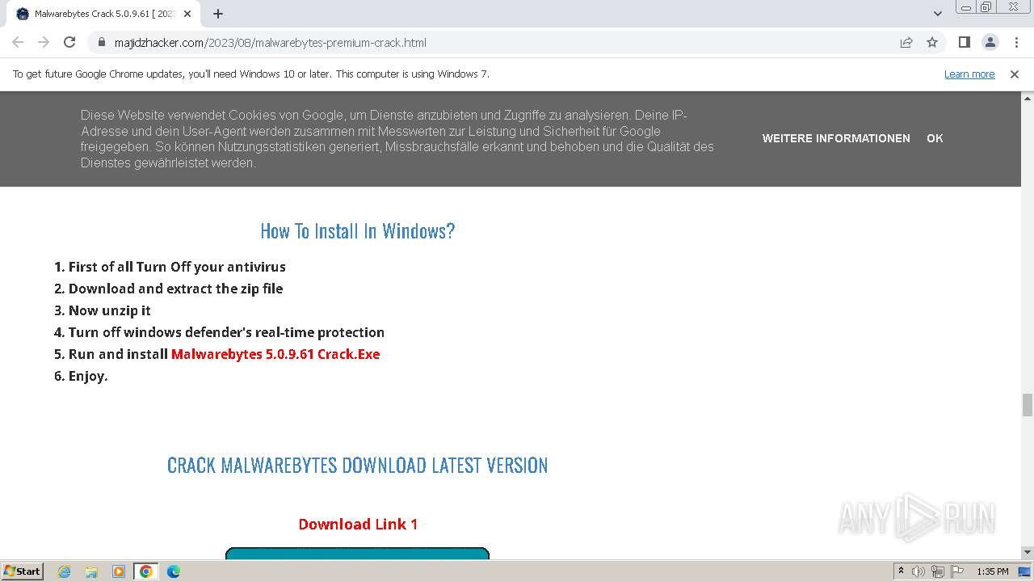Show hidden tray icons arrow
The height and width of the screenshot is (582, 1034).
click(x=900, y=571)
